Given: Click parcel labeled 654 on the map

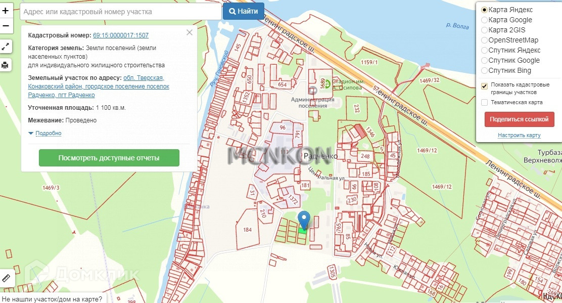Looking at the screenshot, I should pos(283,84).
